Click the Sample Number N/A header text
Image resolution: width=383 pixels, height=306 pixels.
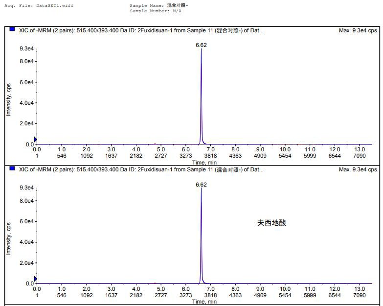click(x=154, y=10)
